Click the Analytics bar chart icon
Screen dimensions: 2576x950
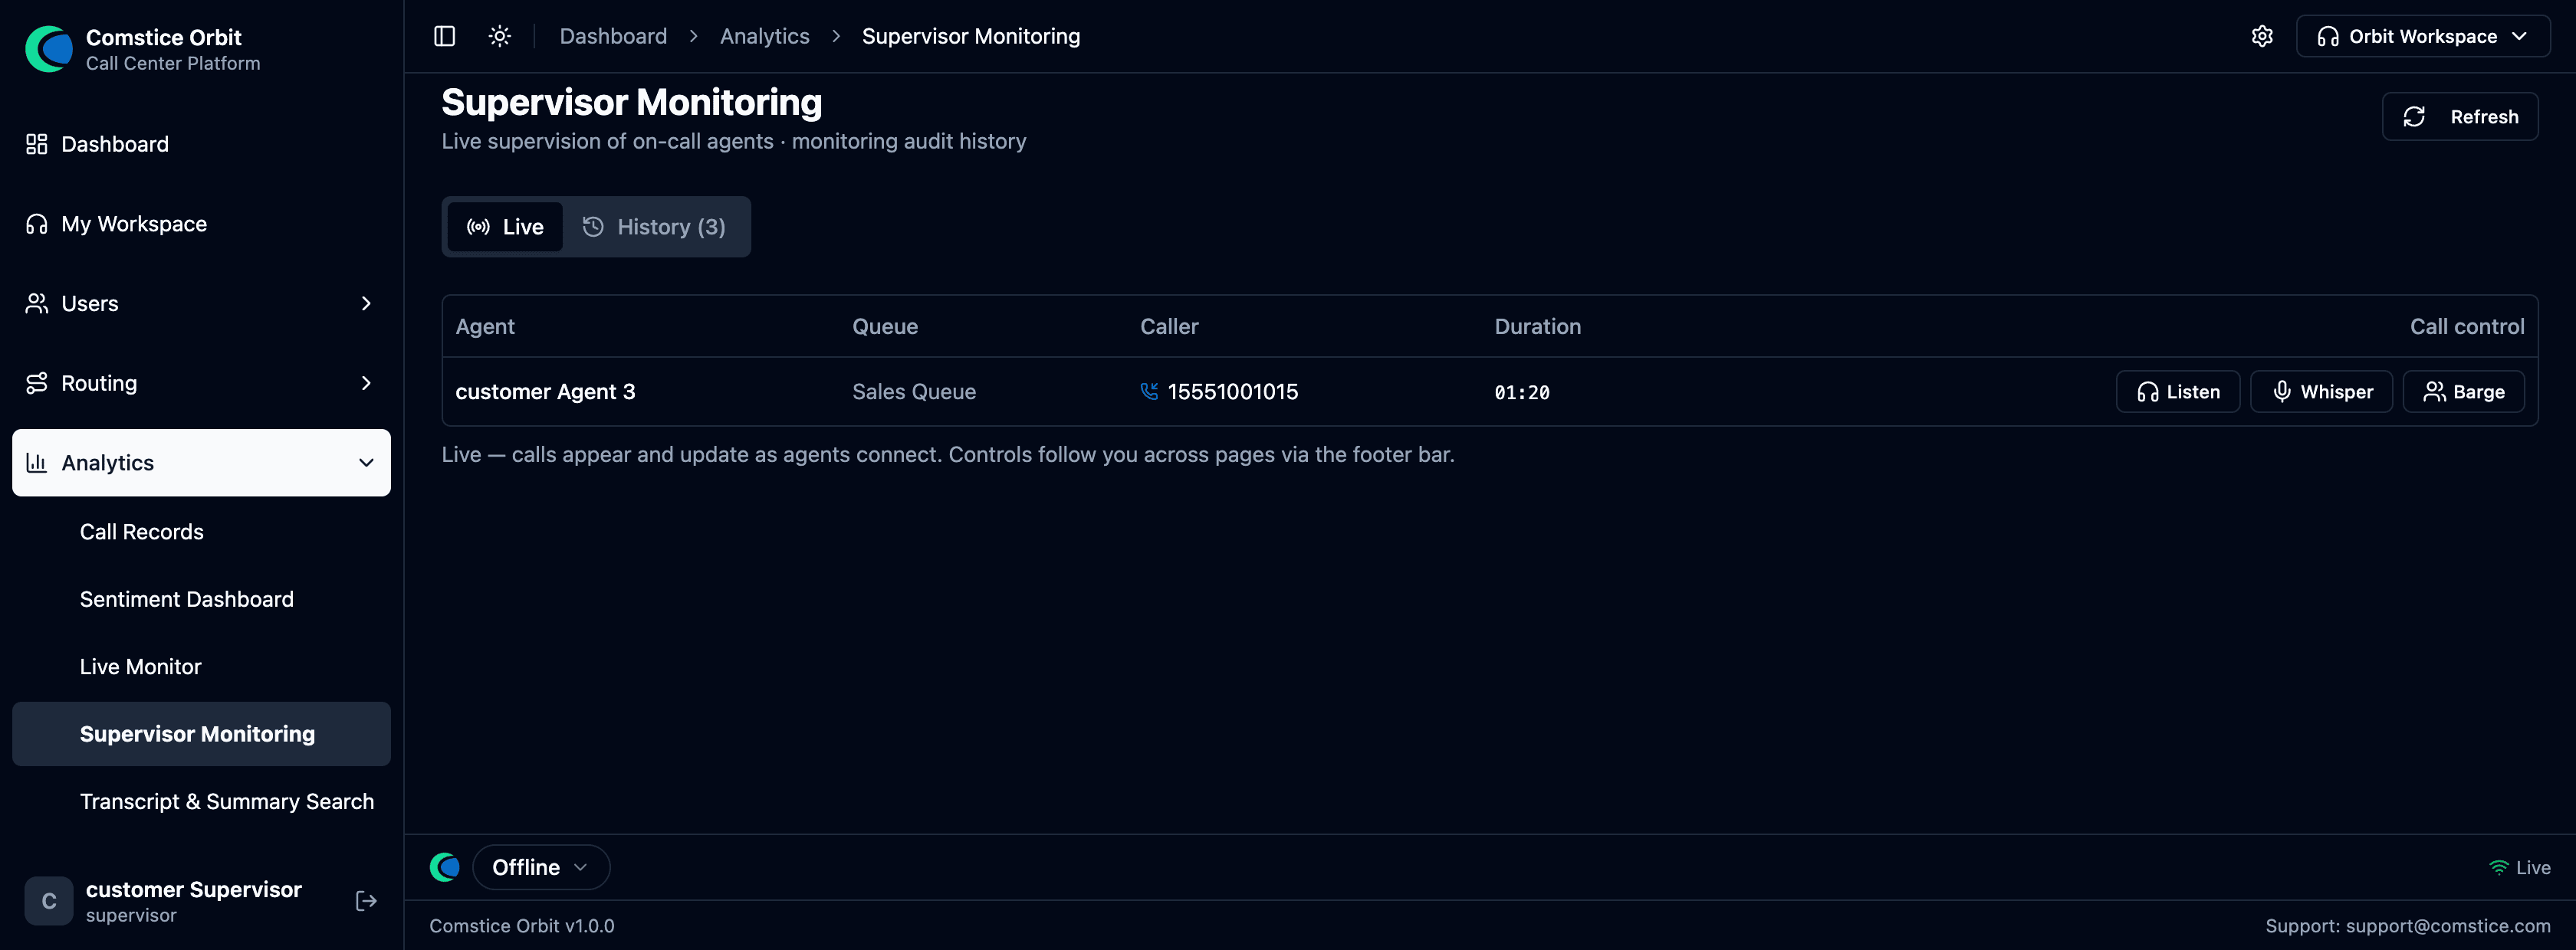coord(37,463)
